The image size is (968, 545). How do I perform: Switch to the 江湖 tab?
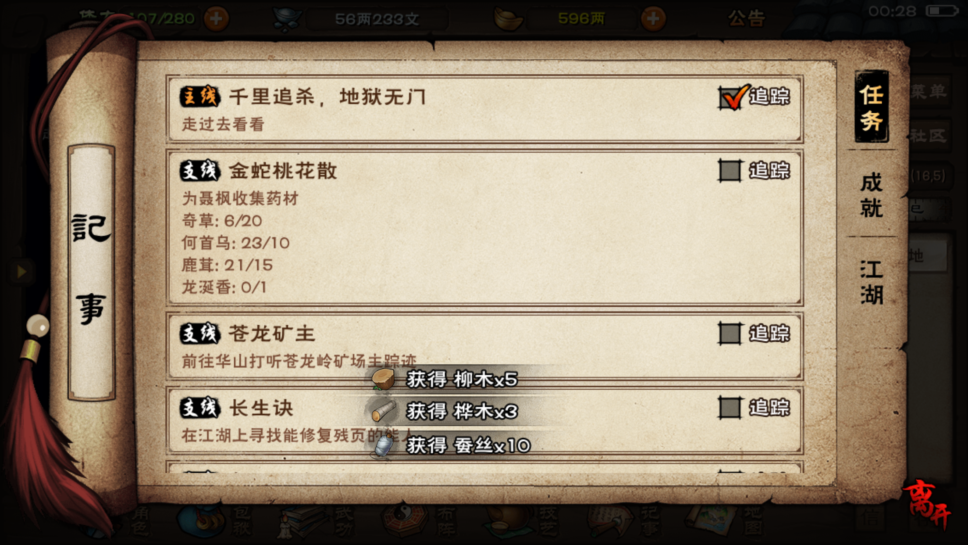tap(871, 282)
